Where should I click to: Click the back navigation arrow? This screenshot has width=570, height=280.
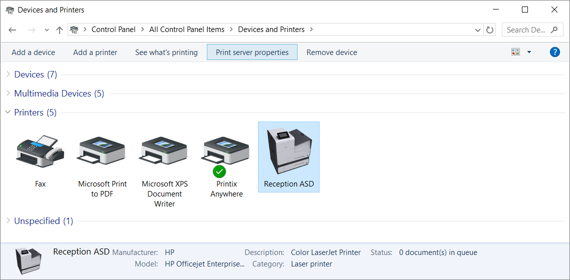pos(13,29)
